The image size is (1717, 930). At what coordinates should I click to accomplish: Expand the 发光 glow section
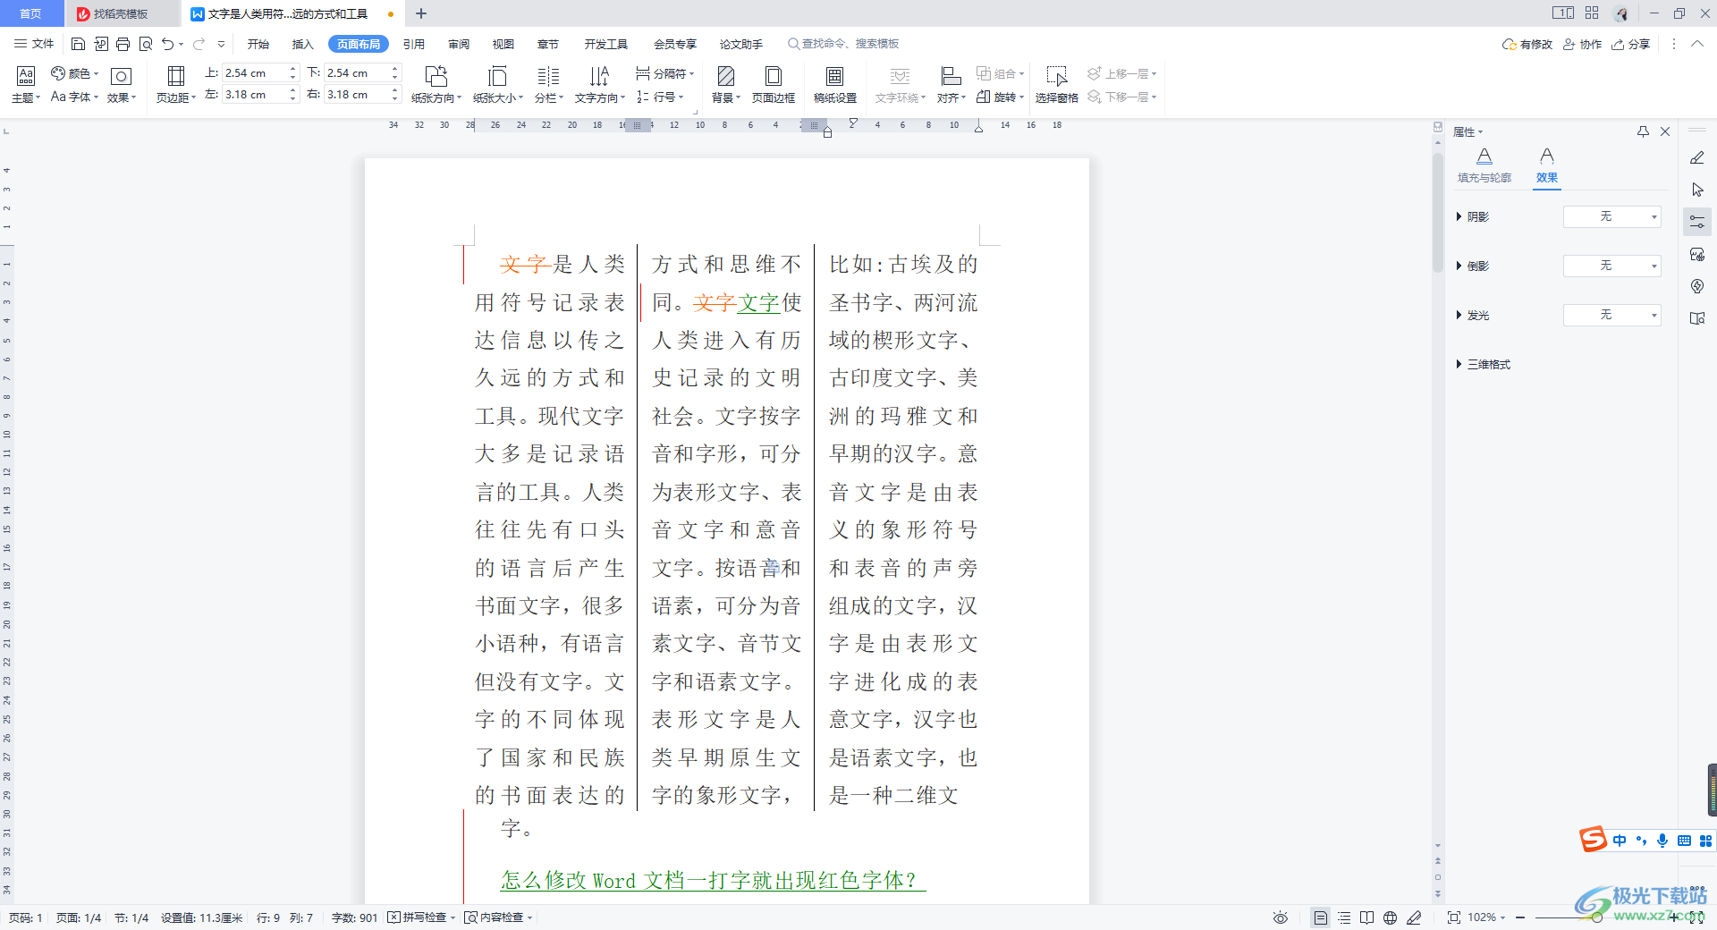coord(1473,315)
